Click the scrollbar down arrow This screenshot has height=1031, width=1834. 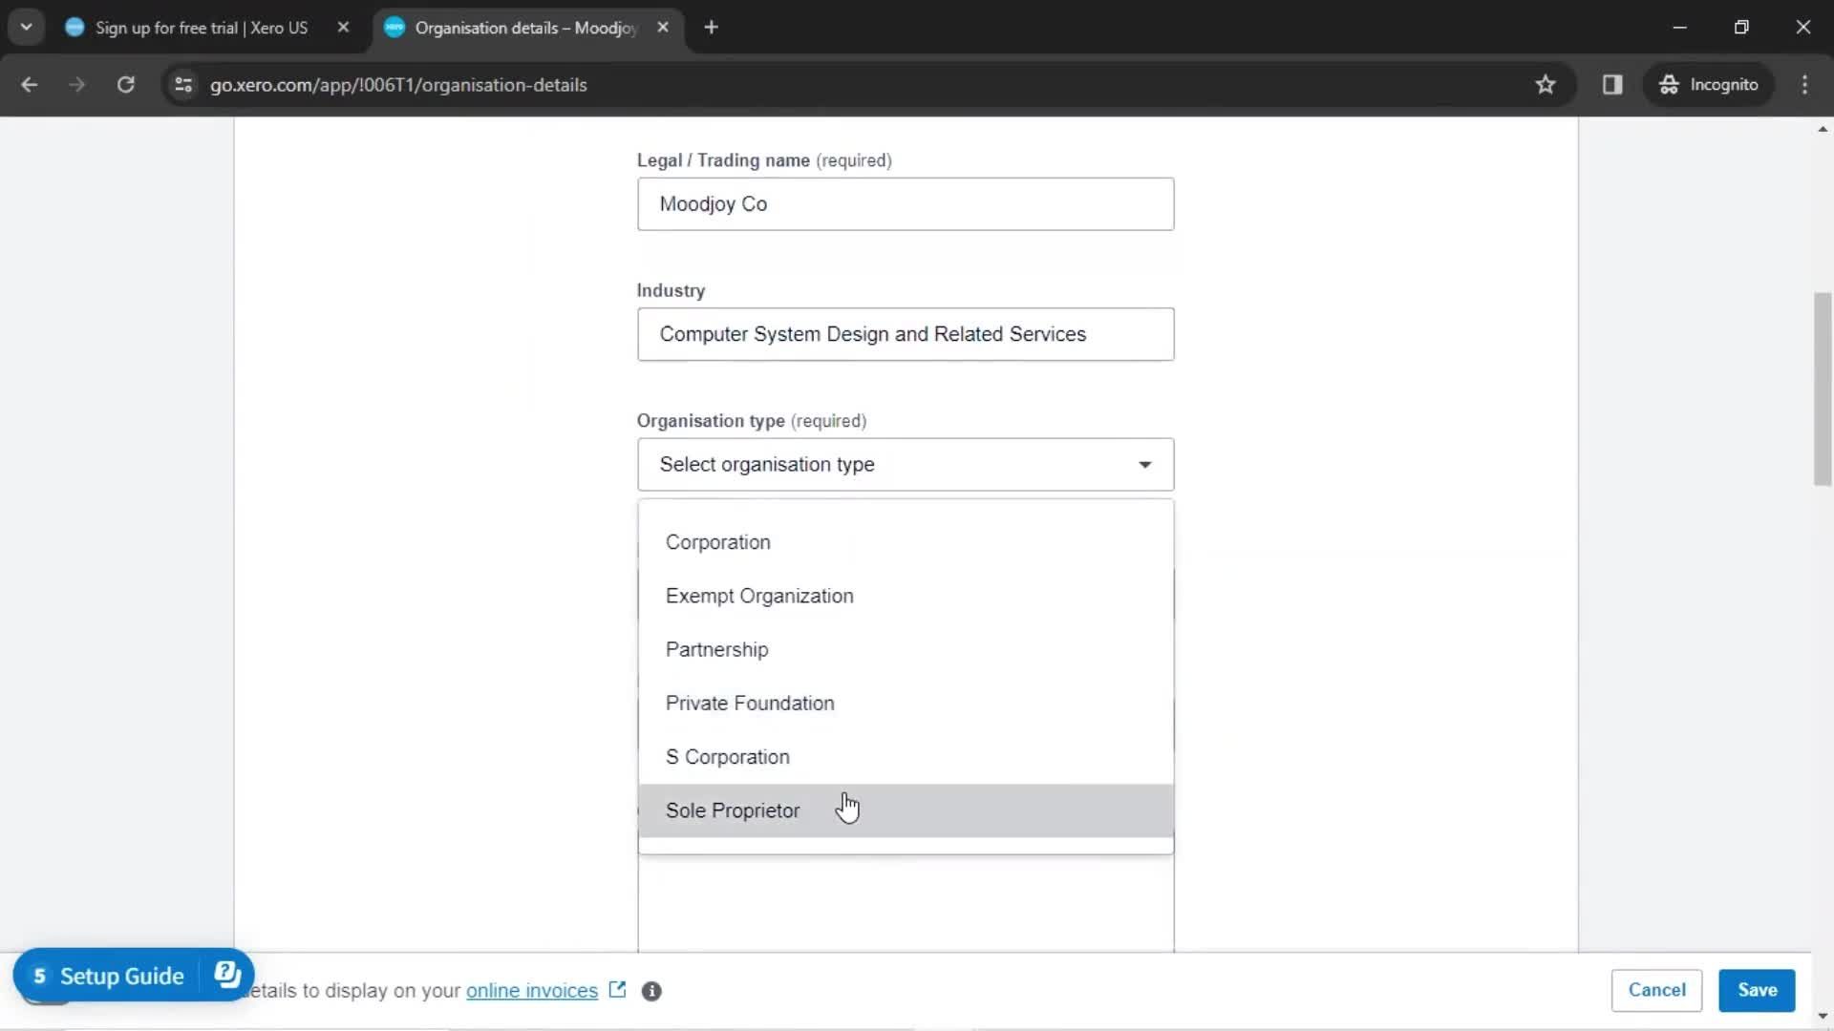point(1823,1017)
